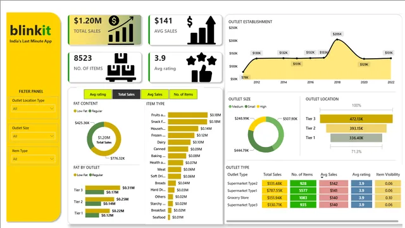Click the Low Fat legend in Fat By Outlet
Image resolution: width=405 pixels, height=228 pixels.
(x=80, y=175)
